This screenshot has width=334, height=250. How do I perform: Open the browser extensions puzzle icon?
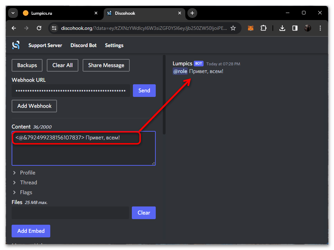[x=263, y=28]
